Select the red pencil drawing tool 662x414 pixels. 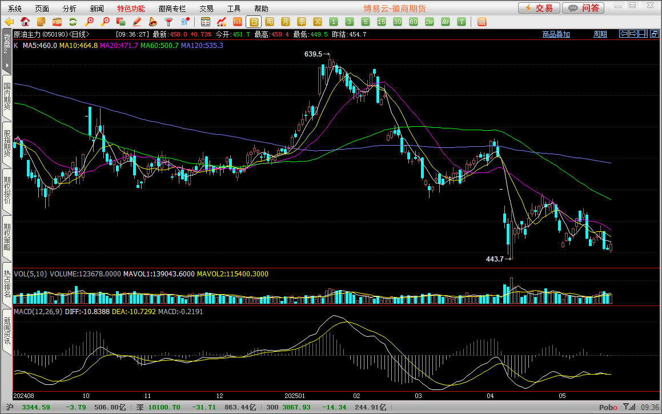pyautogui.click(x=137, y=22)
